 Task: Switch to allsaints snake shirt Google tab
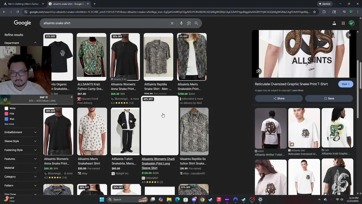coord(69,4)
